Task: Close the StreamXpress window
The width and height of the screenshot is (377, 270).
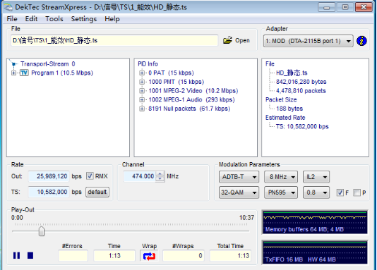Action: (x=364, y=7)
